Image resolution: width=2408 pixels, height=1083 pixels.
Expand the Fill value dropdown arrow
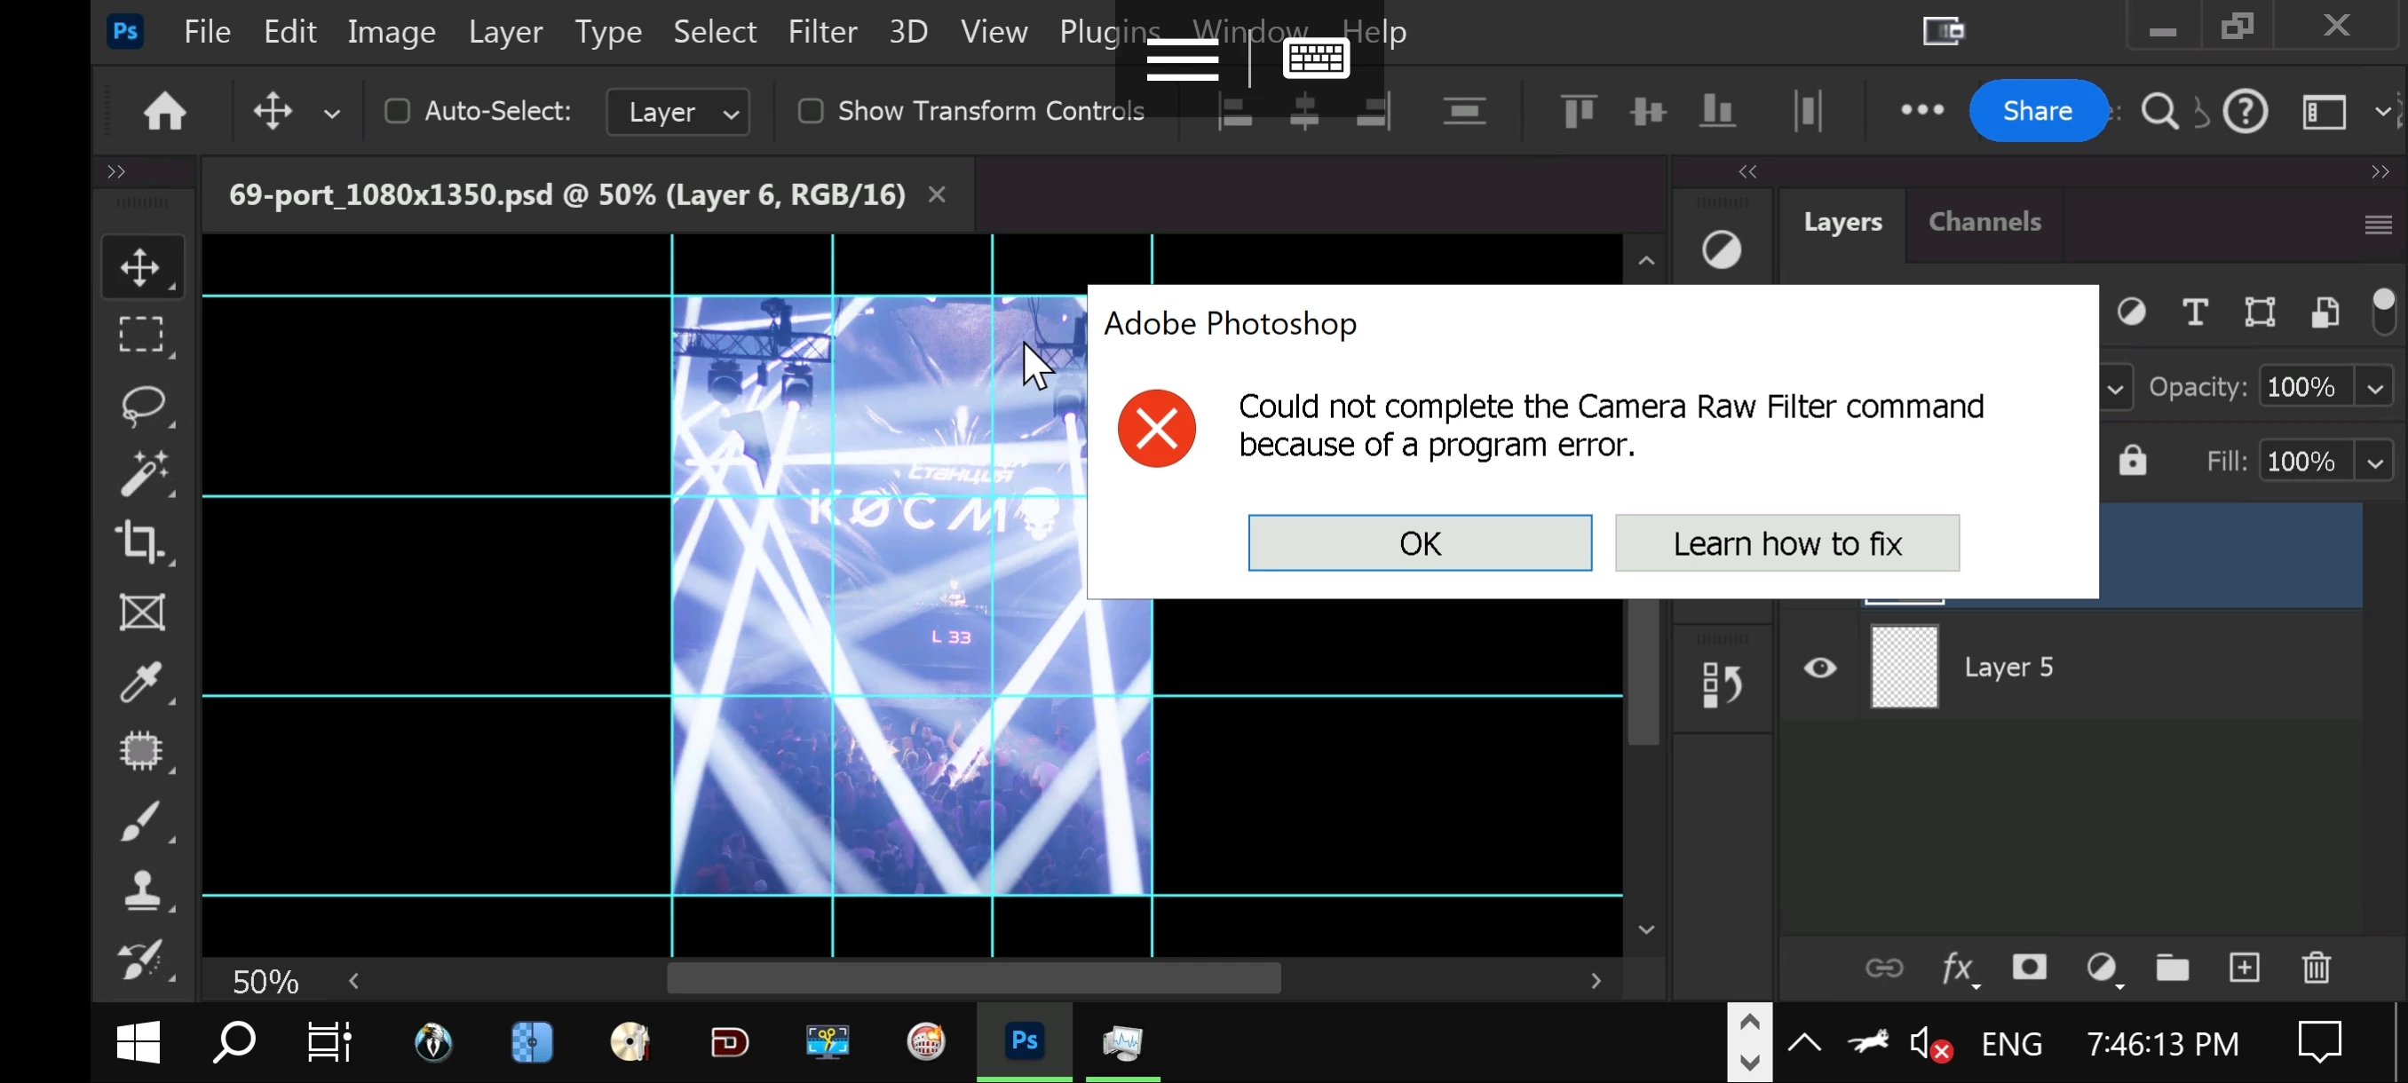pyautogui.click(x=2374, y=462)
